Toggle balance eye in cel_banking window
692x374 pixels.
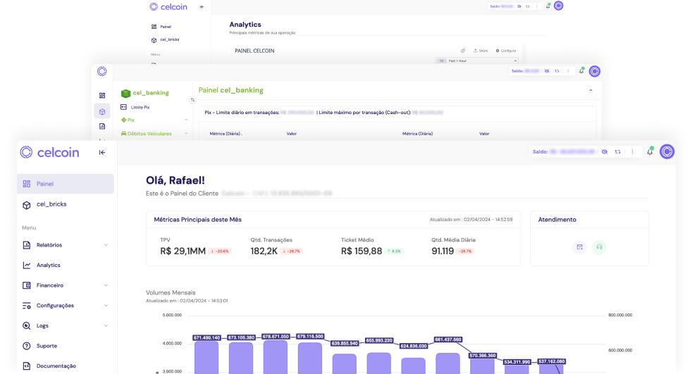(x=547, y=71)
